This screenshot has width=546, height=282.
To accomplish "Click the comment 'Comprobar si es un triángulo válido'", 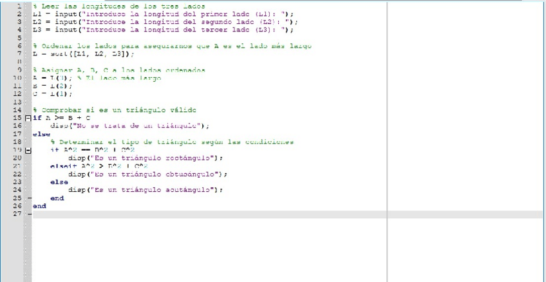I will 115,110.
